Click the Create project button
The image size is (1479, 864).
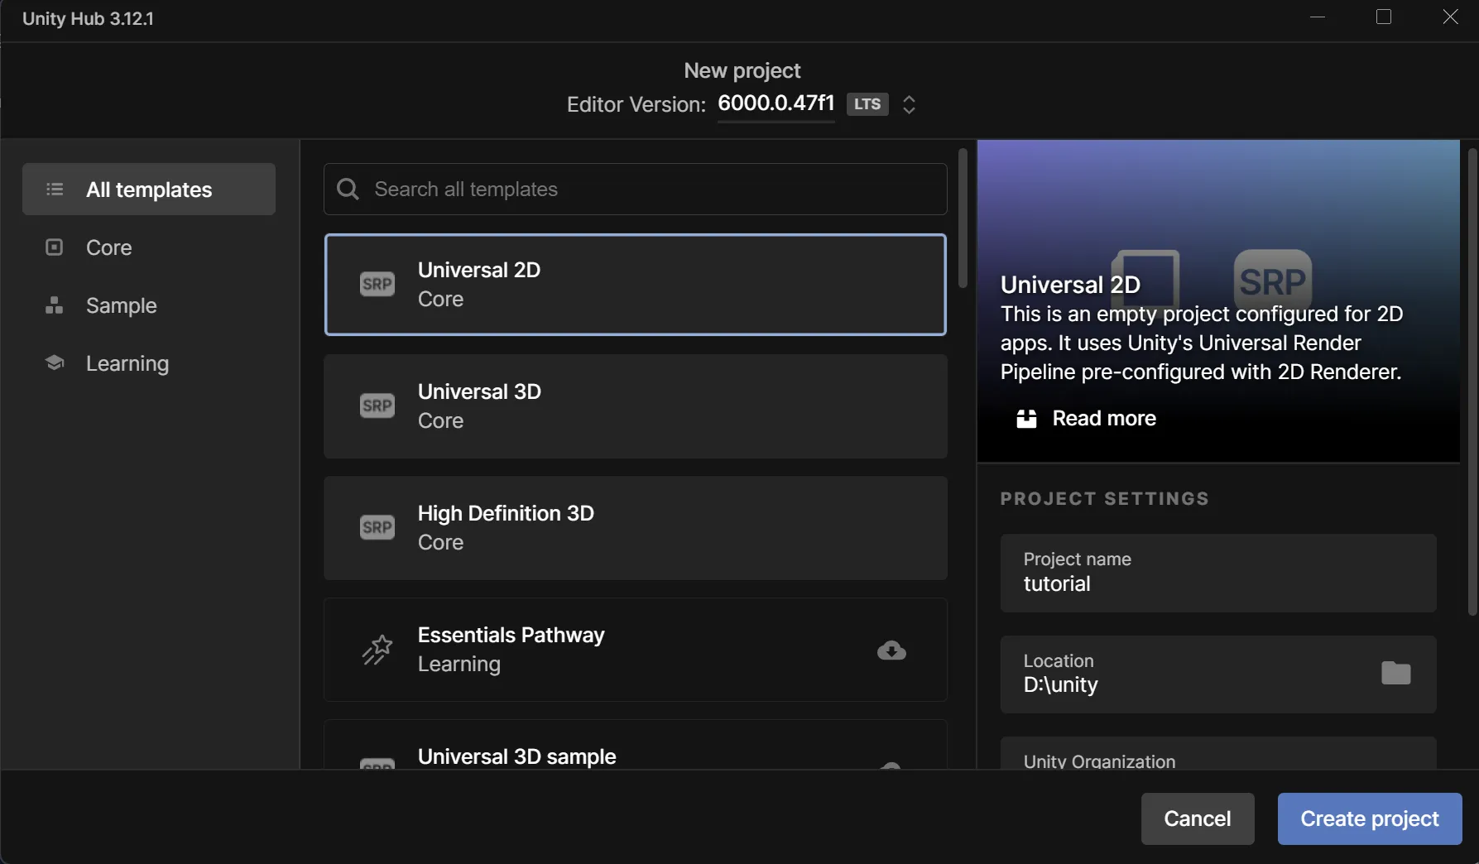pos(1368,818)
